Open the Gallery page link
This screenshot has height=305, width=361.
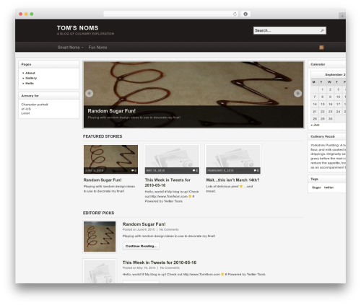[31, 78]
